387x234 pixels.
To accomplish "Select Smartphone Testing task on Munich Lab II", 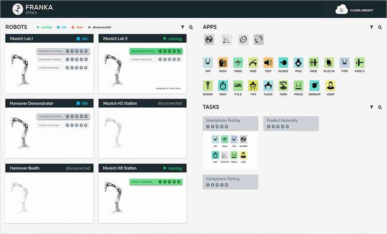I will (x=156, y=51).
